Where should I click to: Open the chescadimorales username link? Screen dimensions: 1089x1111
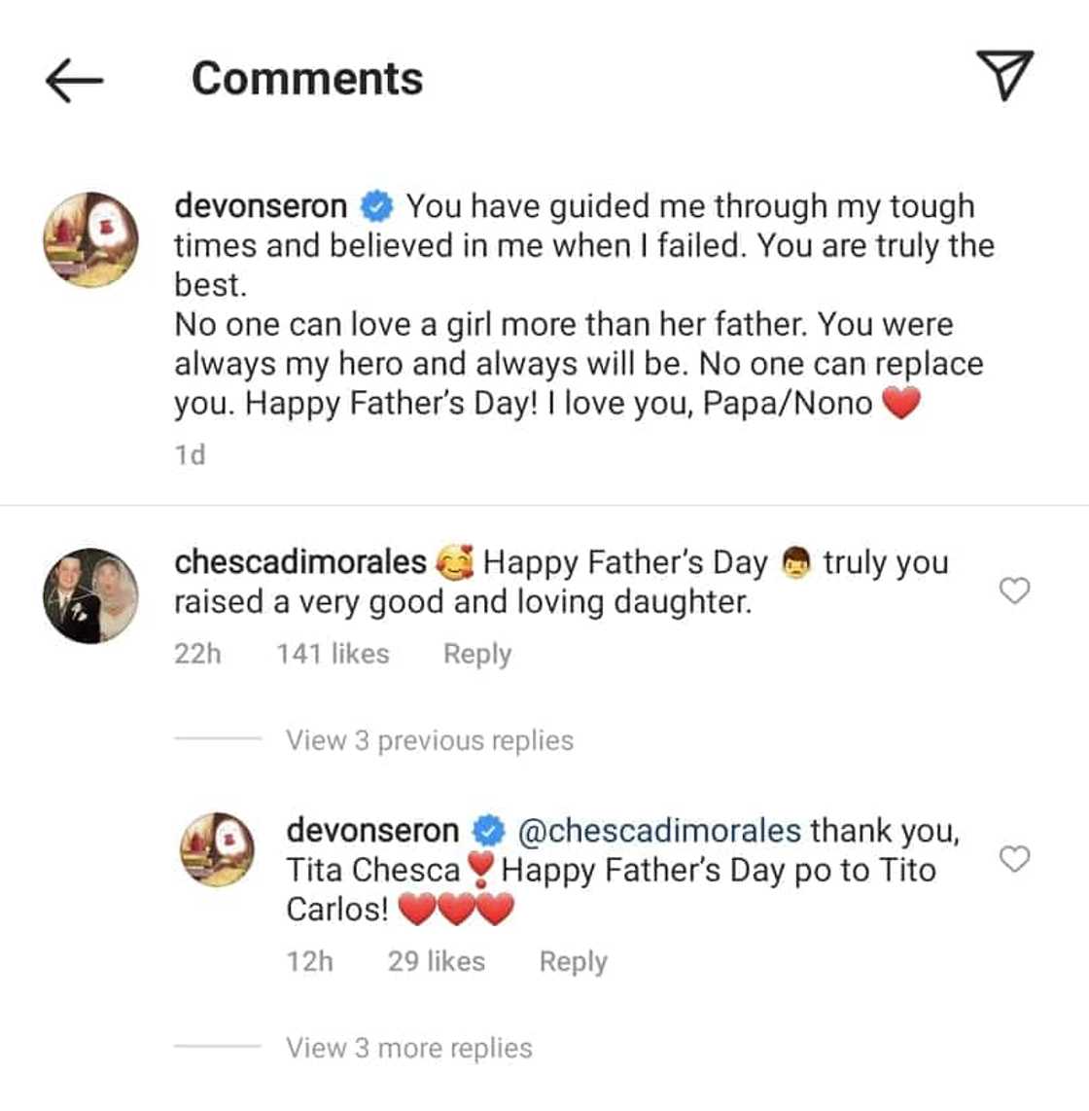click(x=299, y=562)
